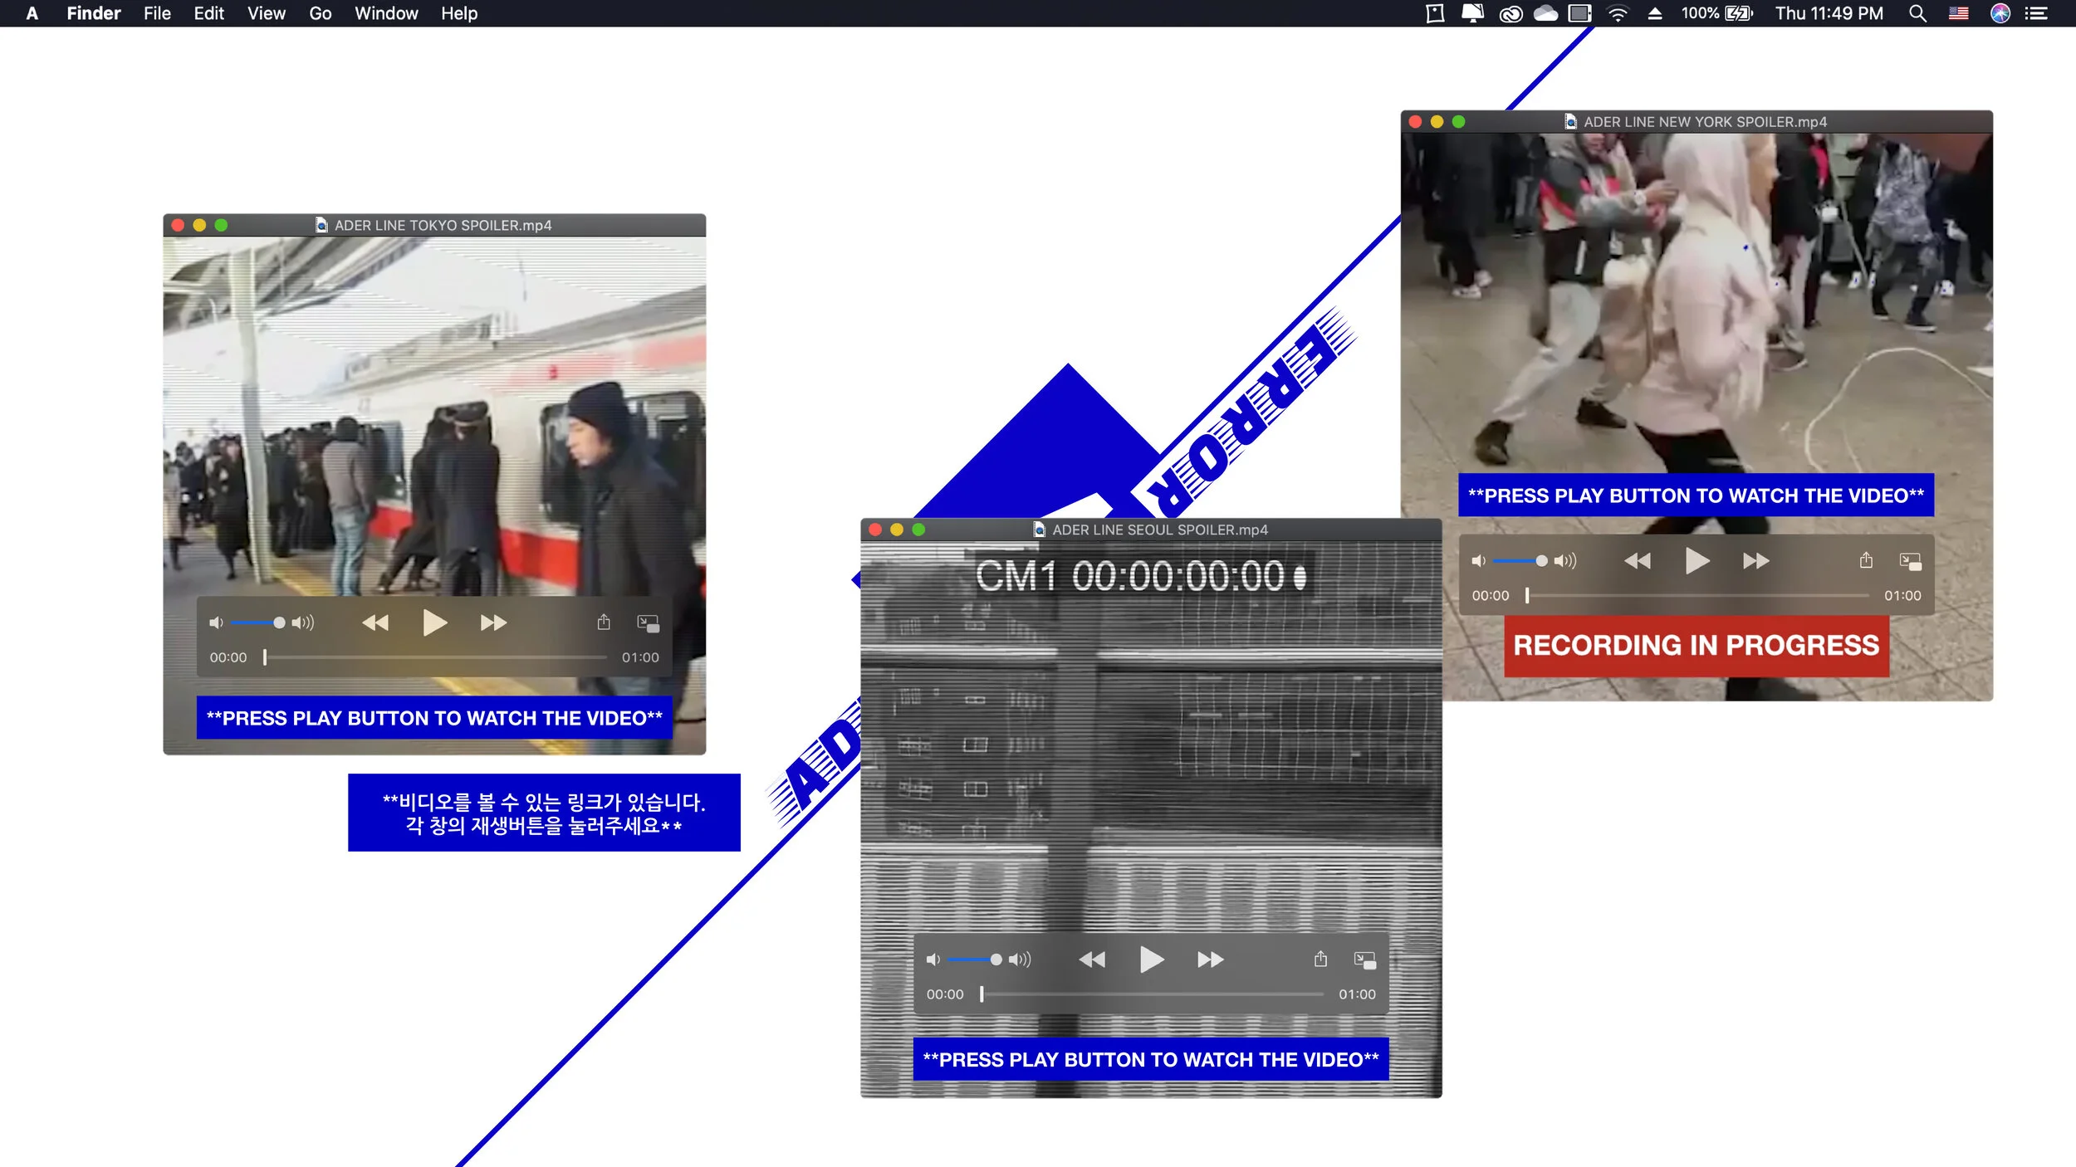Open the Window menu
Image resolution: width=2076 pixels, height=1167 pixels.
[x=386, y=13]
